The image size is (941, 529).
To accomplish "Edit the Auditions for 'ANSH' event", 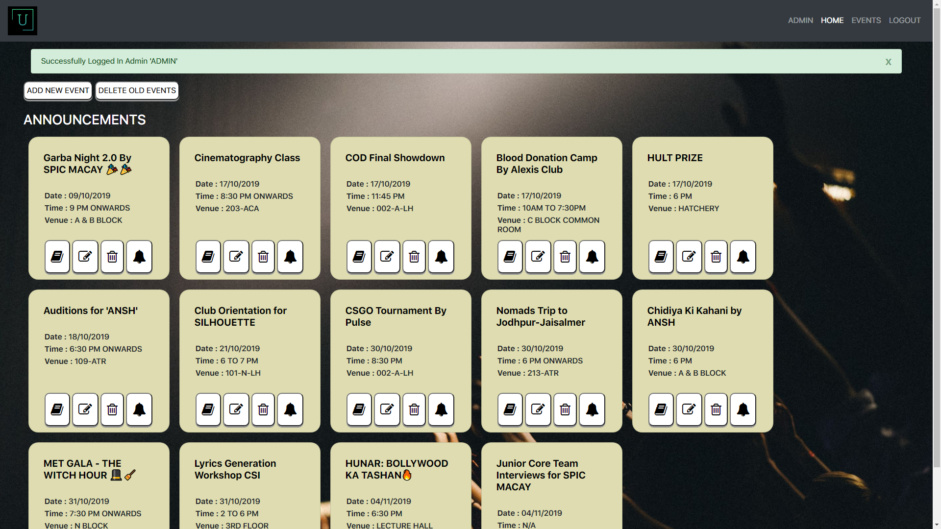I will coord(85,409).
